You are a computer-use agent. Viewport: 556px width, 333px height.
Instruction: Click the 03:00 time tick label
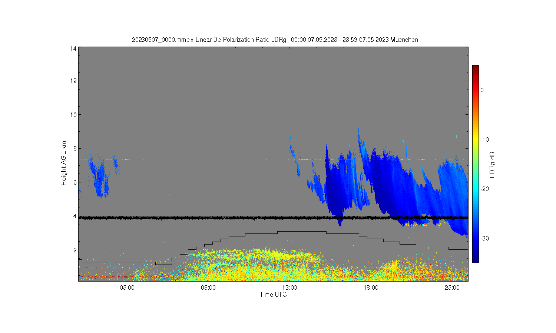point(127,287)
